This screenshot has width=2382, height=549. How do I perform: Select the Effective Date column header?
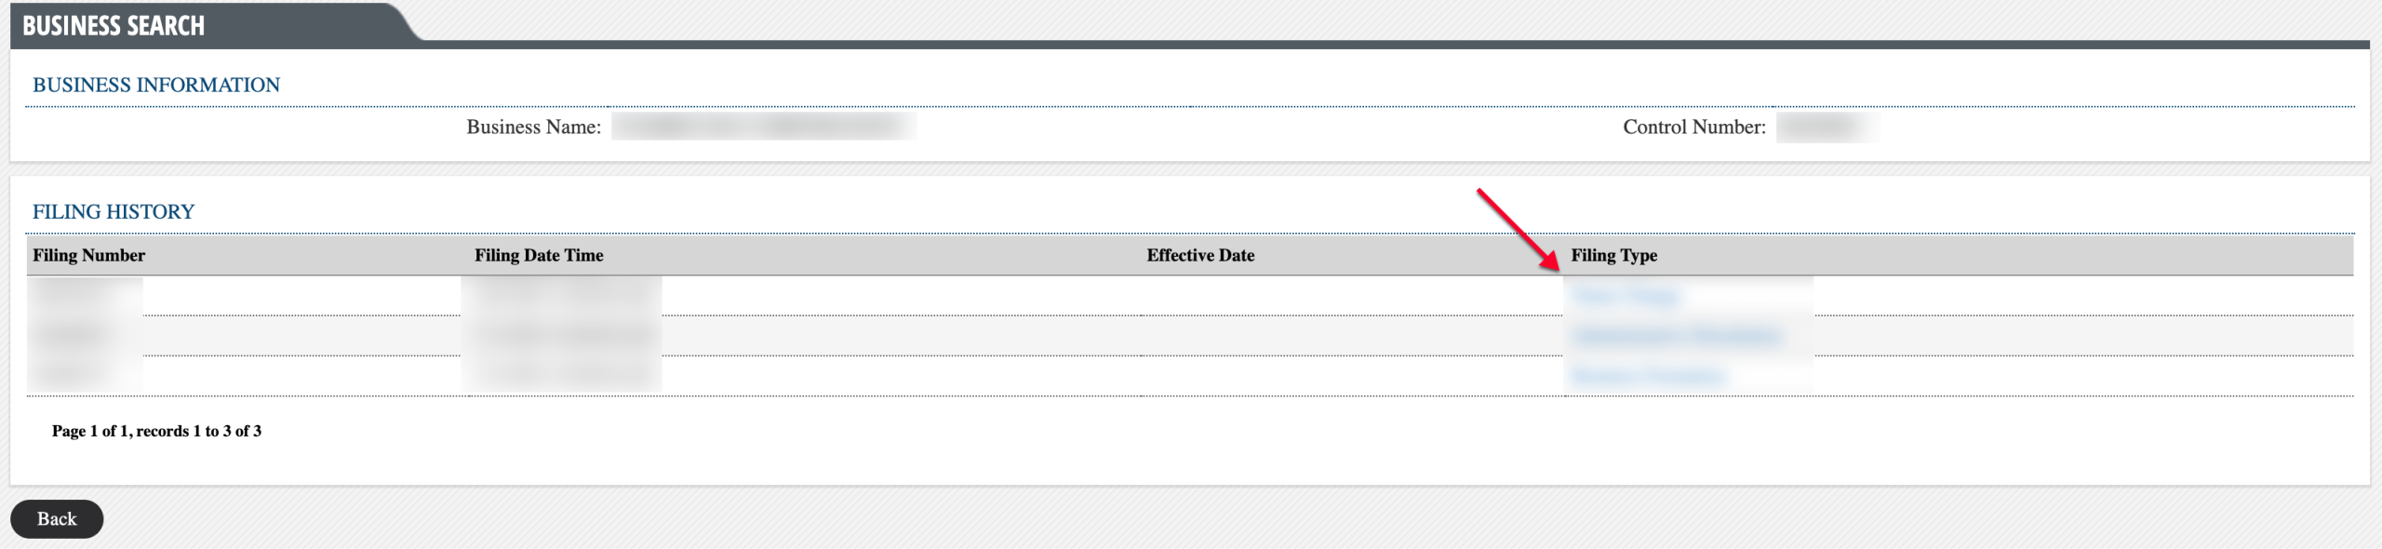pos(1200,255)
